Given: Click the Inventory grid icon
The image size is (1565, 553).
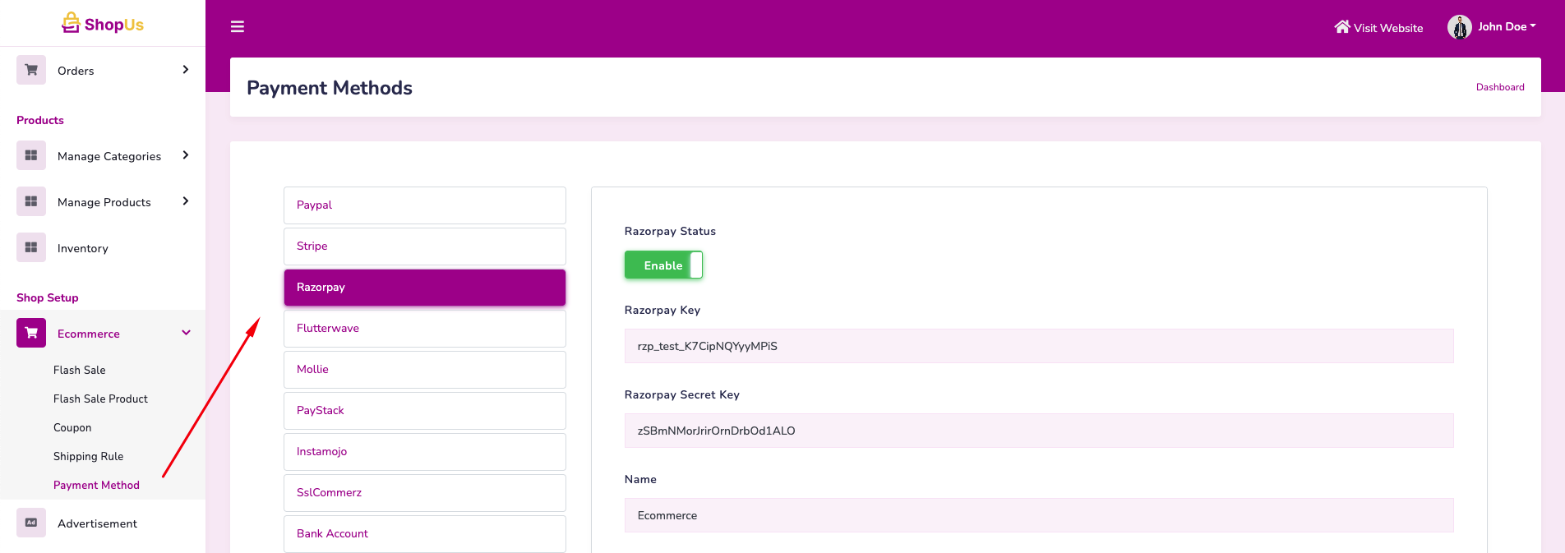Looking at the screenshot, I should point(31,247).
